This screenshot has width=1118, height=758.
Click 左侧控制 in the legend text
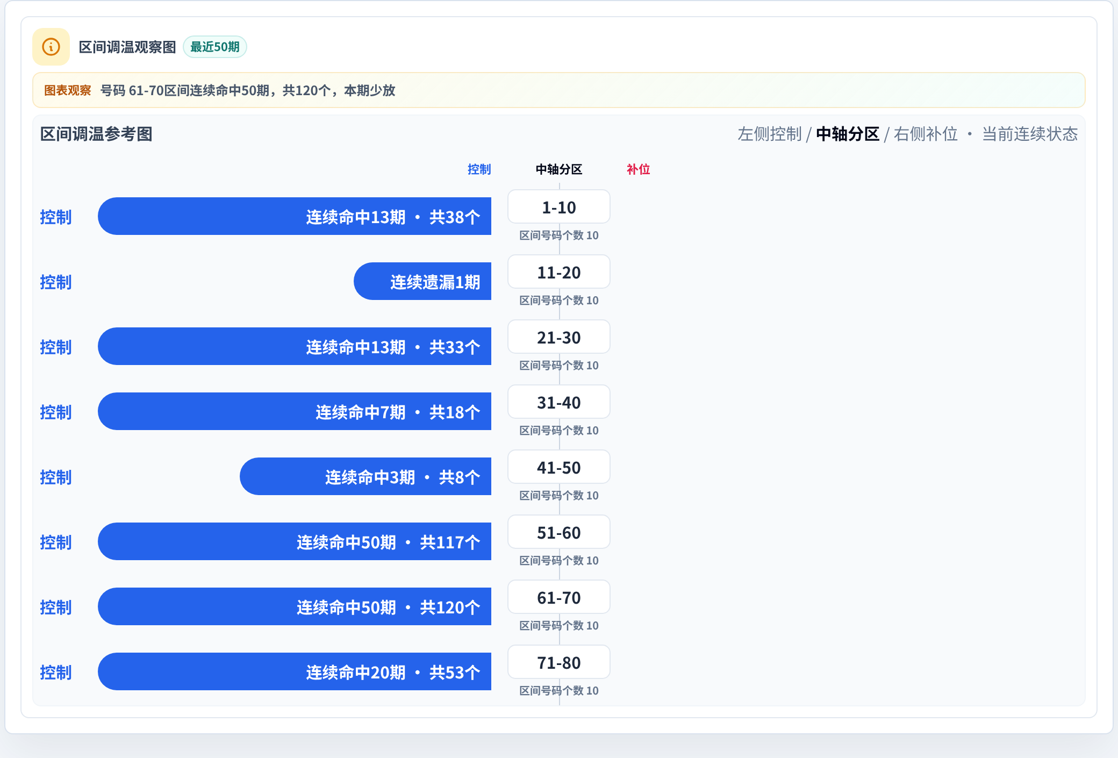(769, 134)
